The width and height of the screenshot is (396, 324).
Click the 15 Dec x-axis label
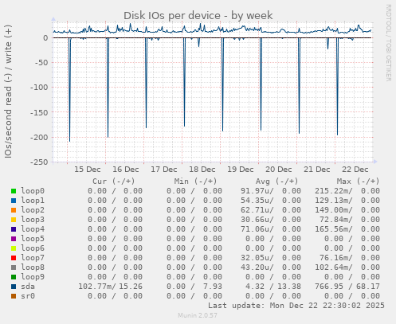[x=88, y=170]
